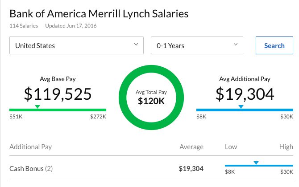Click the High column header
Screen dimensions: 299x187
point(286,147)
